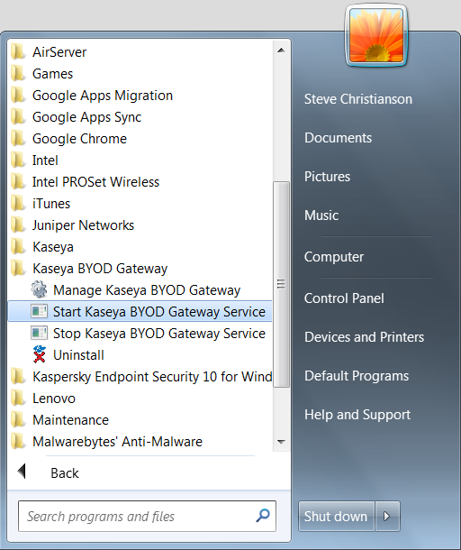Click the Lenovo folder icon
Screen dimensions: 461x550
coord(17,399)
